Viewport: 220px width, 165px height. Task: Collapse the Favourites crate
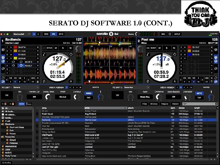click(2, 137)
